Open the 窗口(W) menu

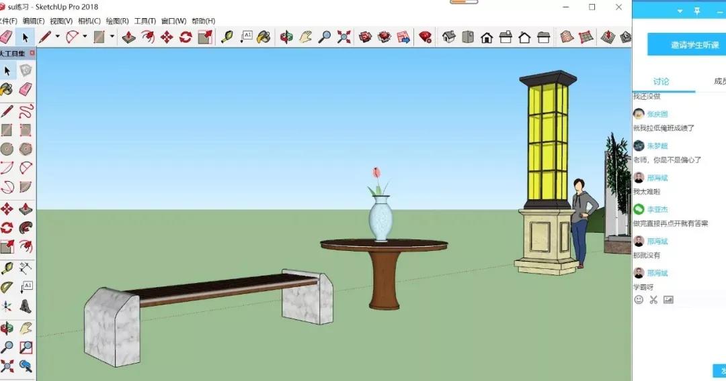(173, 21)
